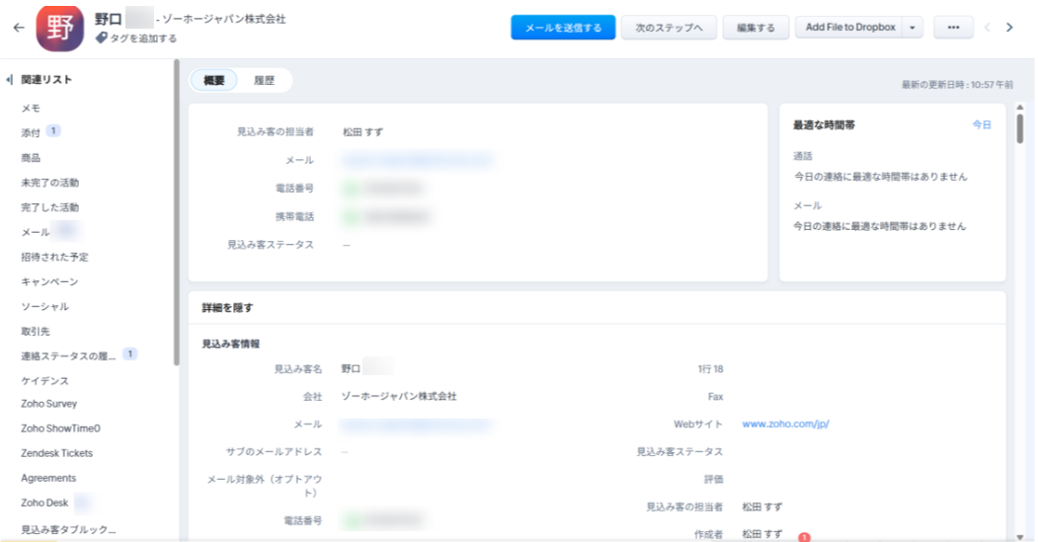
Task: Click the main page vertical scrollbar
Action: pos(1019,128)
